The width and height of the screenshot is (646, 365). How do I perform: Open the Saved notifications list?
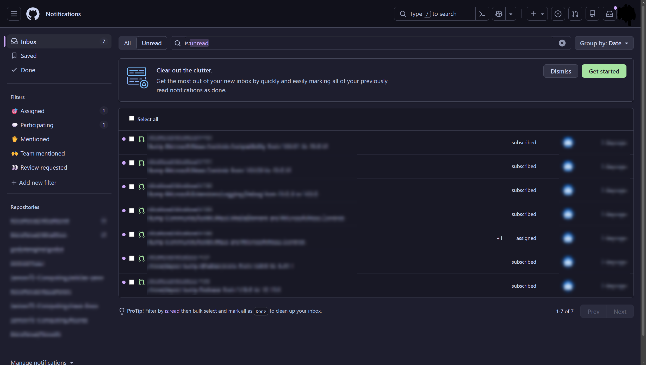click(59, 56)
